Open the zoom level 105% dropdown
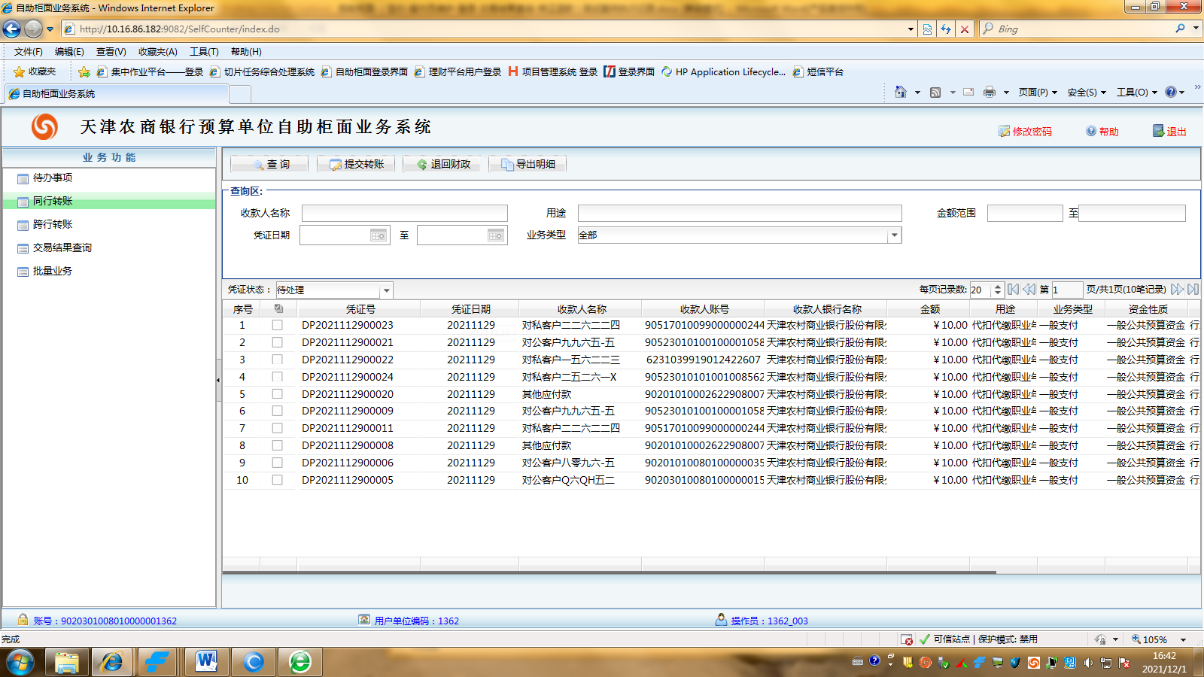Viewport: 1204px width, 677px height. pyautogui.click(x=1183, y=639)
